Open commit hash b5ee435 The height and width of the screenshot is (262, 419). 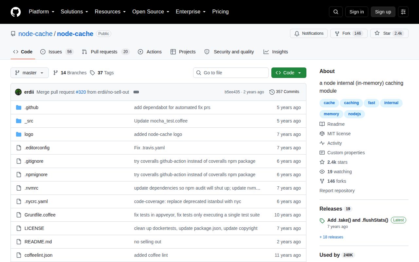pyautogui.click(x=232, y=92)
